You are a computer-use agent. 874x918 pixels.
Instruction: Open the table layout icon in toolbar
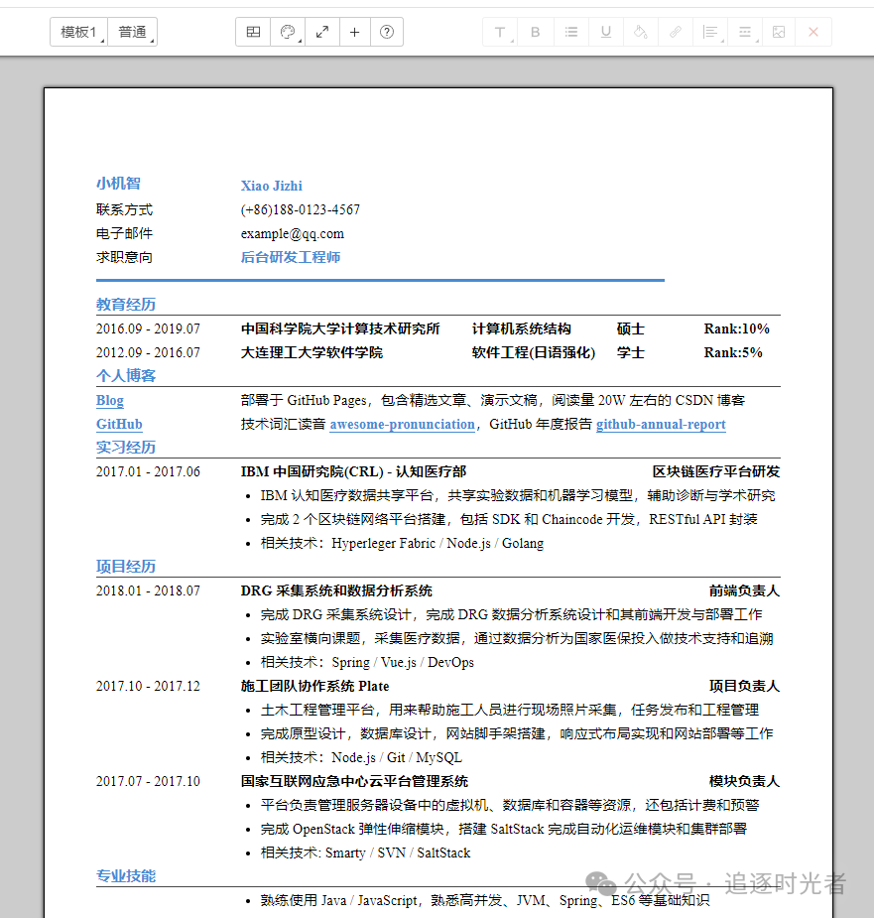click(x=252, y=31)
